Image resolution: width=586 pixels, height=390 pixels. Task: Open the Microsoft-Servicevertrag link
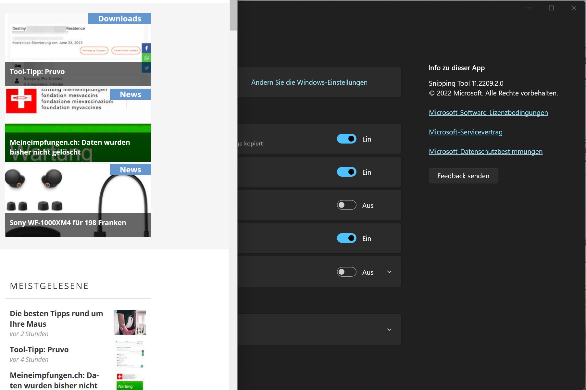point(466,132)
